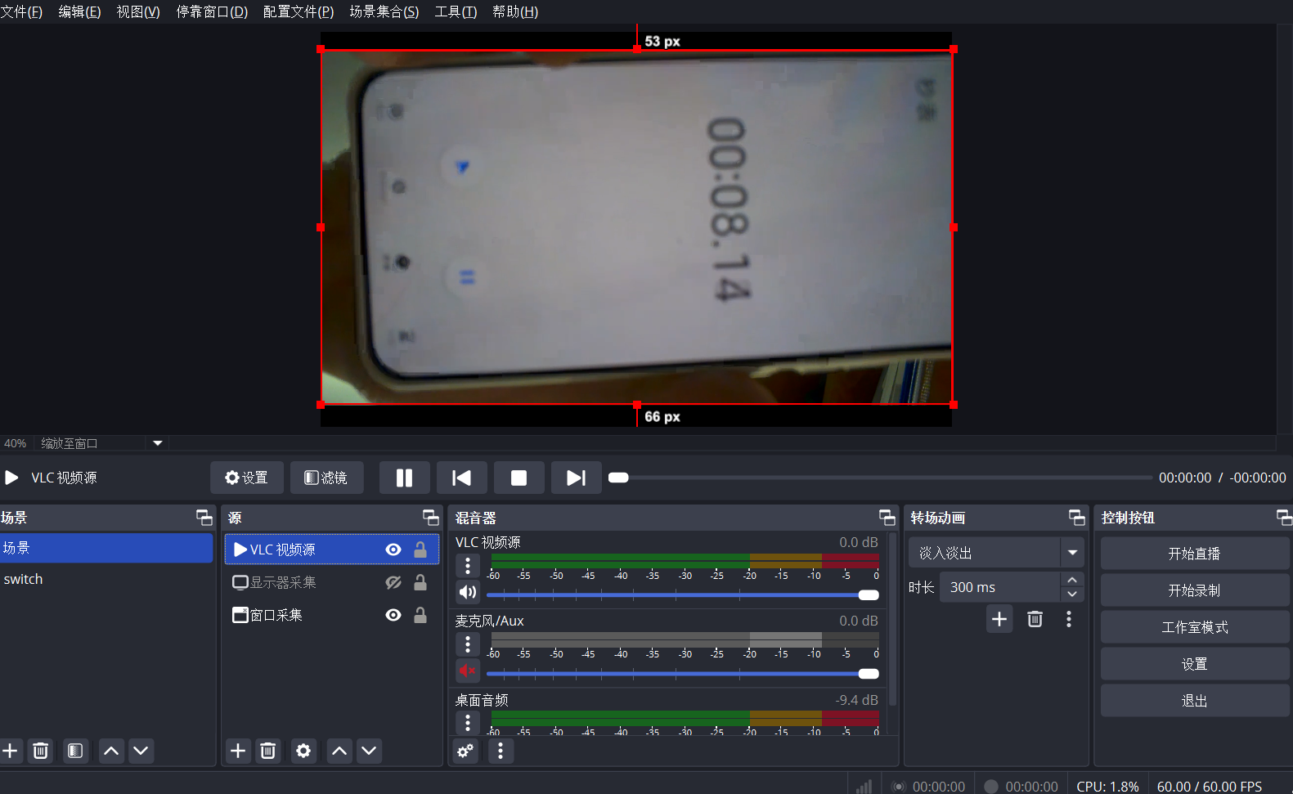Open the 配置文件(P) menu

point(299,11)
